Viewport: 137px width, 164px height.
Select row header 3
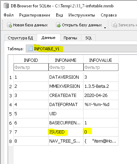(x=10, y=96)
